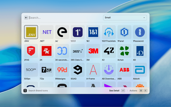Choose the 7Zip brand icon
171x107 pixels.
click(46, 70)
